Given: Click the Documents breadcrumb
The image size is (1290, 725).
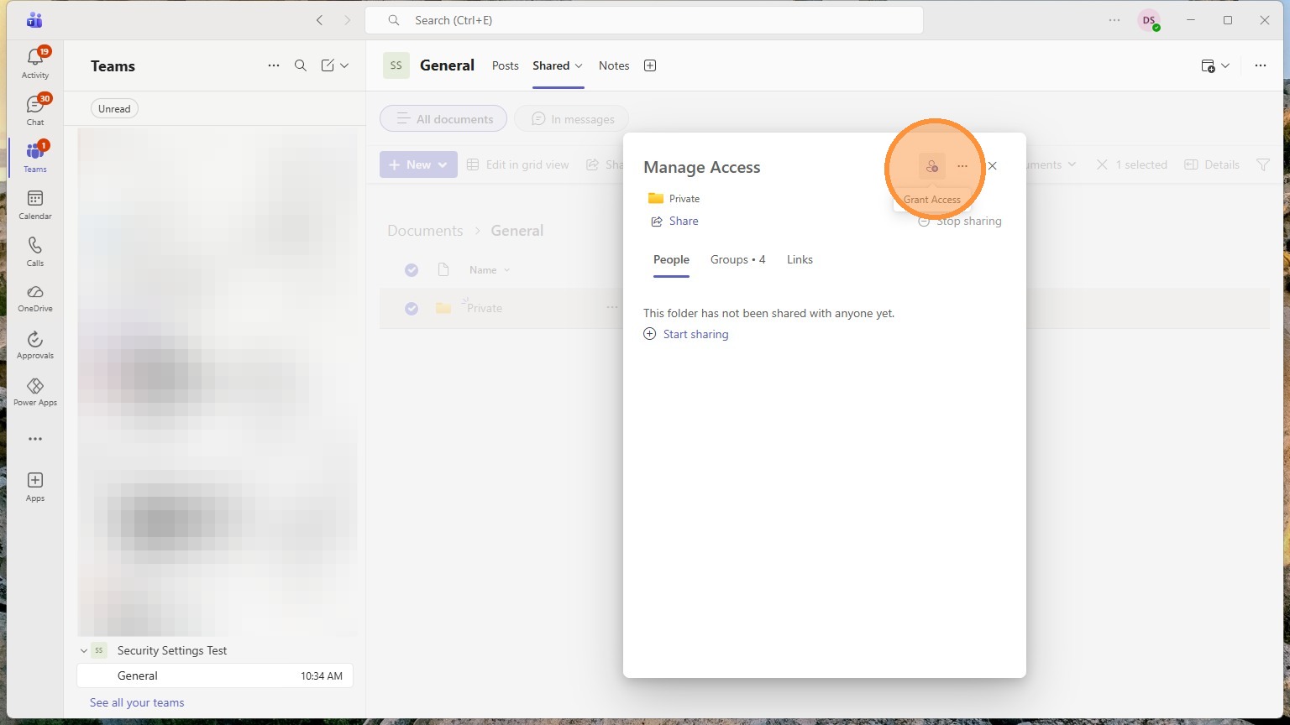Looking at the screenshot, I should (x=425, y=231).
